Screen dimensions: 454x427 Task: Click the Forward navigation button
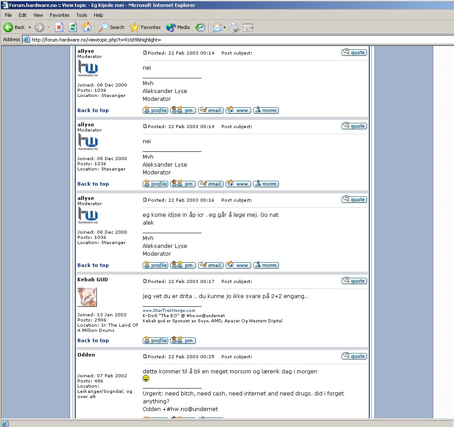(39, 27)
